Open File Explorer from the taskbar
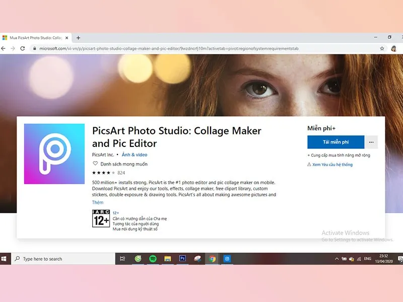The width and height of the screenshot is (403, 302). [168, 258]
